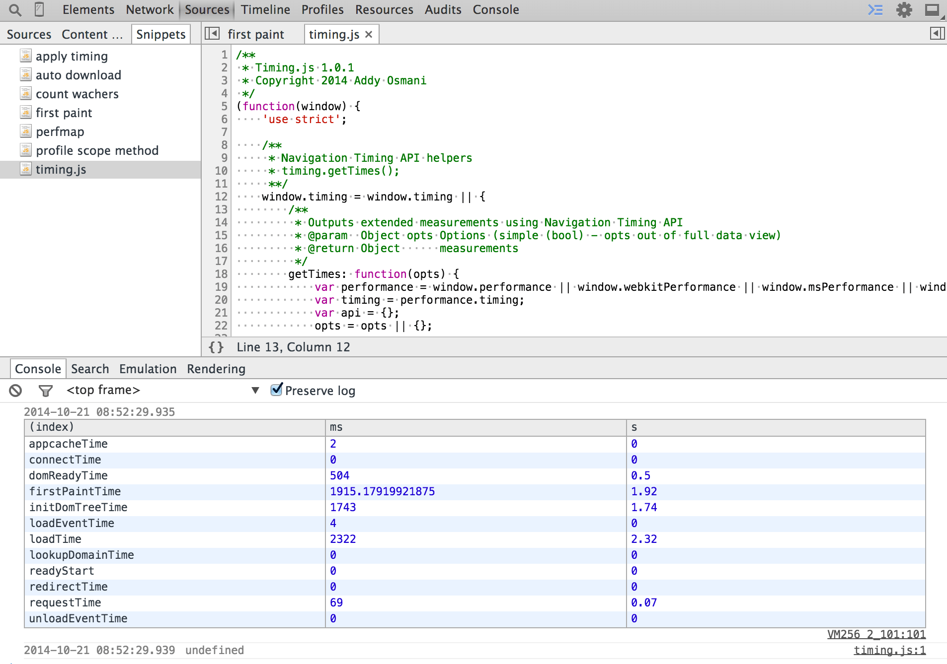Collapse the right sidebar arrow icon
Viewport: 947px width, 664px height.
coord(938,33)
